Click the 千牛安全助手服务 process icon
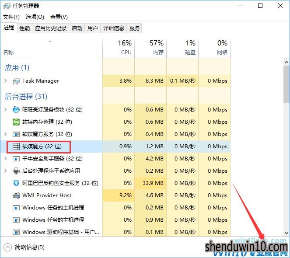The width and height of the screenshot is (290, 258). point(16,159)
